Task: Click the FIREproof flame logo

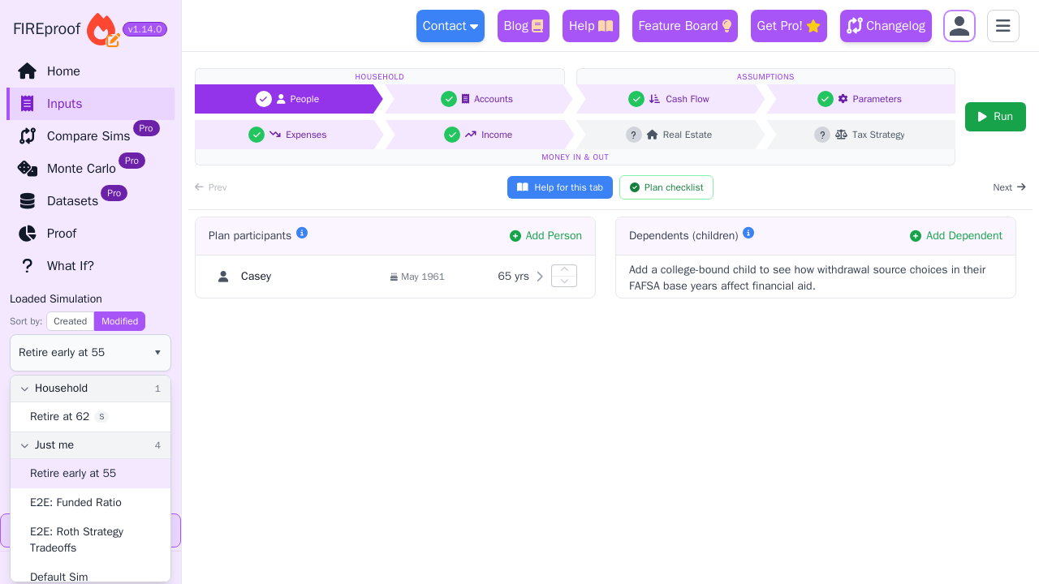Action: tap(102, 29)
